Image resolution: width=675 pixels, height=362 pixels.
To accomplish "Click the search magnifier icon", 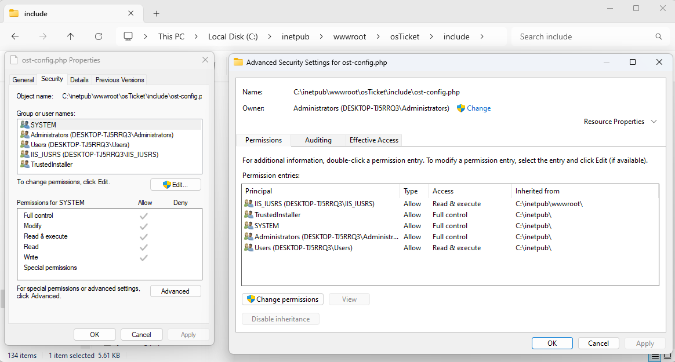I will point(658,36).
